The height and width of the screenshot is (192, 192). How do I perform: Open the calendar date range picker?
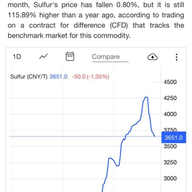click(70, 57)
